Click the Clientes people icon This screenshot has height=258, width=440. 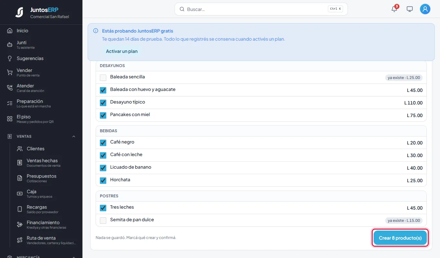20,149
